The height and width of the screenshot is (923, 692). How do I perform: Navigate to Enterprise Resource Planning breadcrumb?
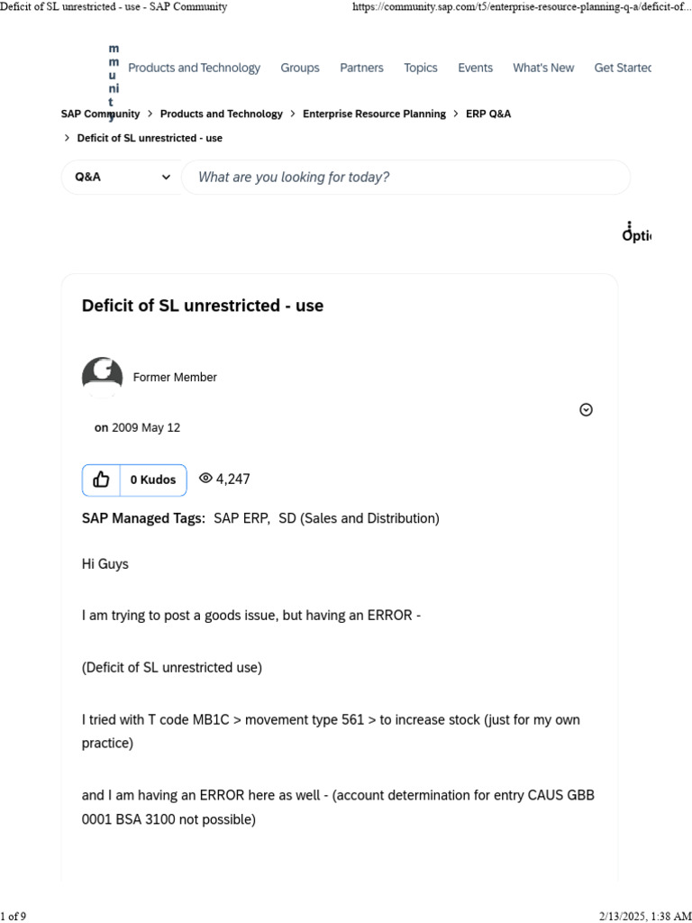click(x=374, y=114)
